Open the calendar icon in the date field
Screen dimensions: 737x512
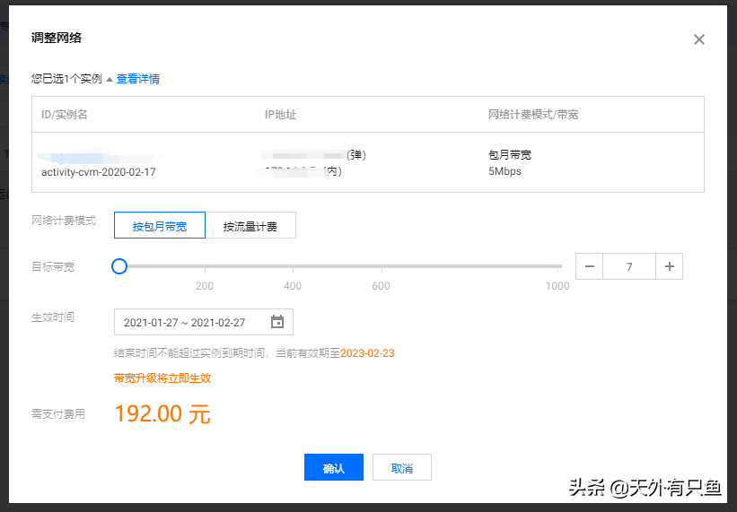(277, 322)
